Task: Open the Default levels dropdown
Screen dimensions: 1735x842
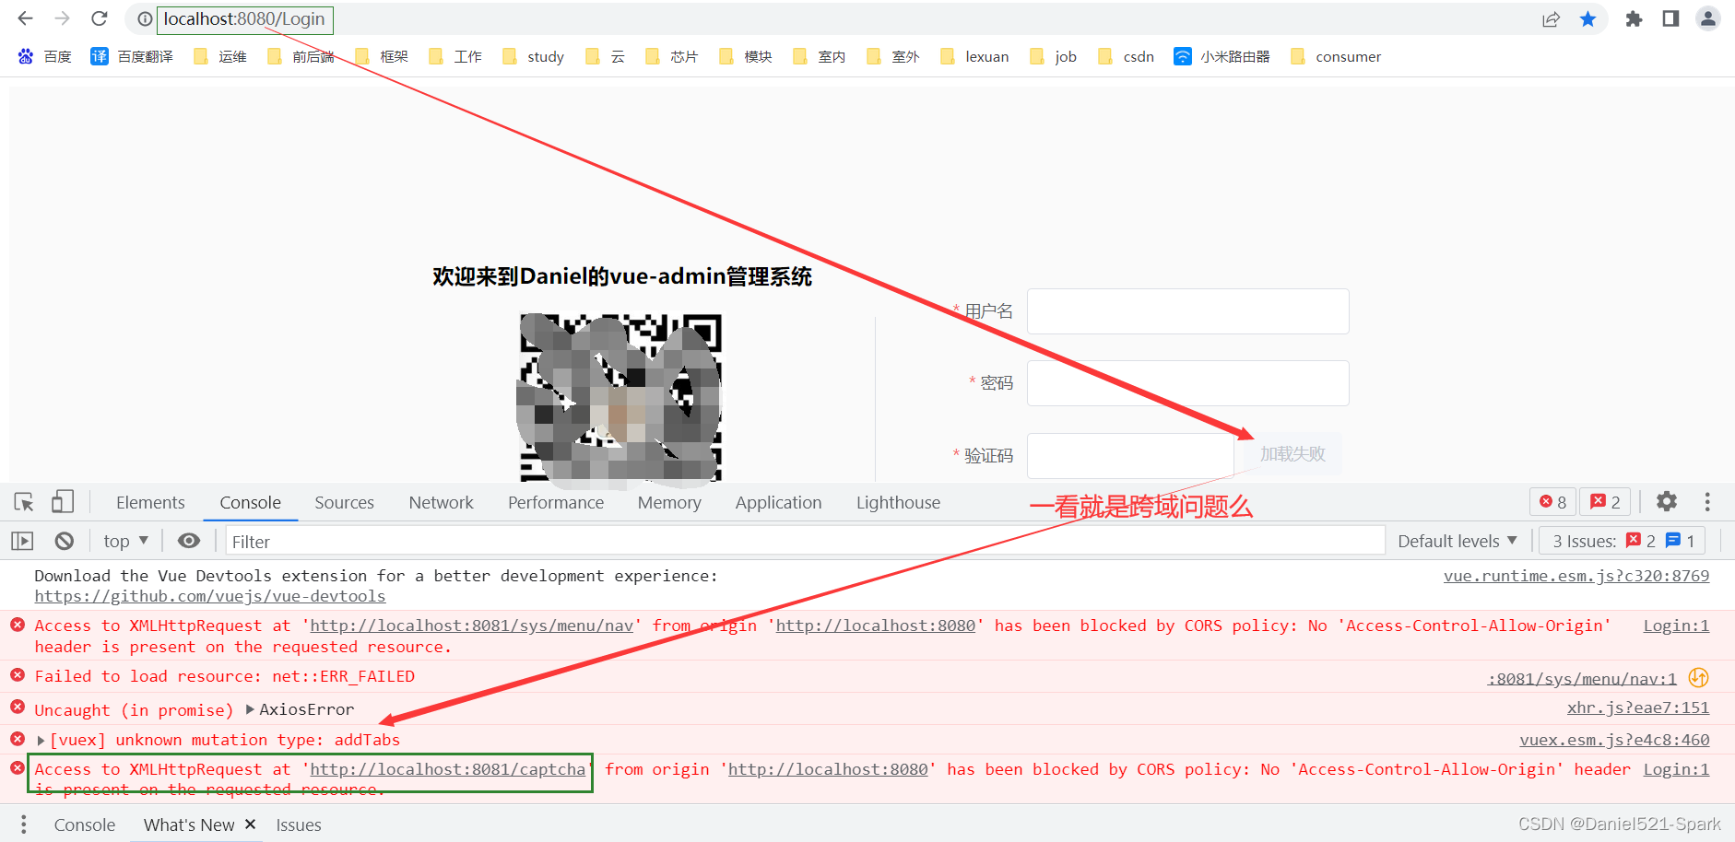Action: [1457, 542]
